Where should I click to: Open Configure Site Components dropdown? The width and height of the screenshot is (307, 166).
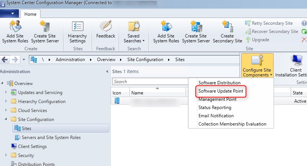tap(257, 66)
